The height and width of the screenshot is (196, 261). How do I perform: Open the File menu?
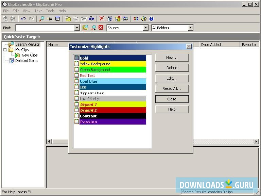click(6, 11)
